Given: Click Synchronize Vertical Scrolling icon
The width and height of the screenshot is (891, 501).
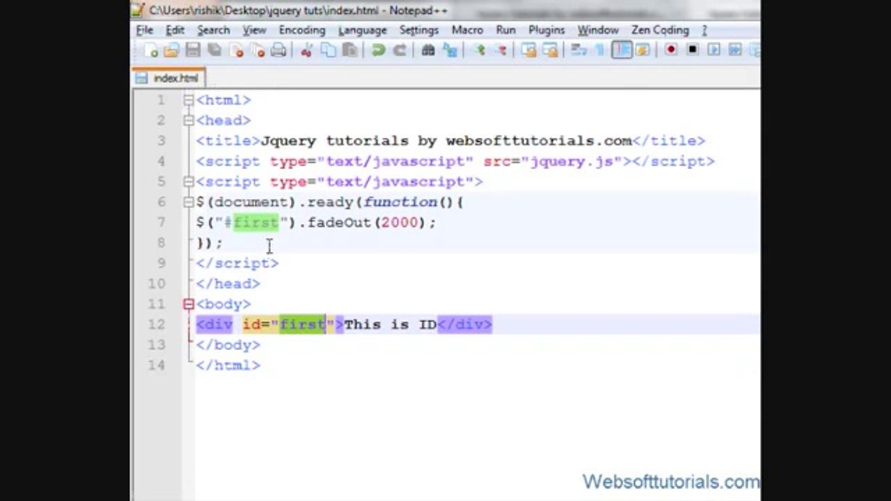Looking at the screenshot, I should [529, 50].
